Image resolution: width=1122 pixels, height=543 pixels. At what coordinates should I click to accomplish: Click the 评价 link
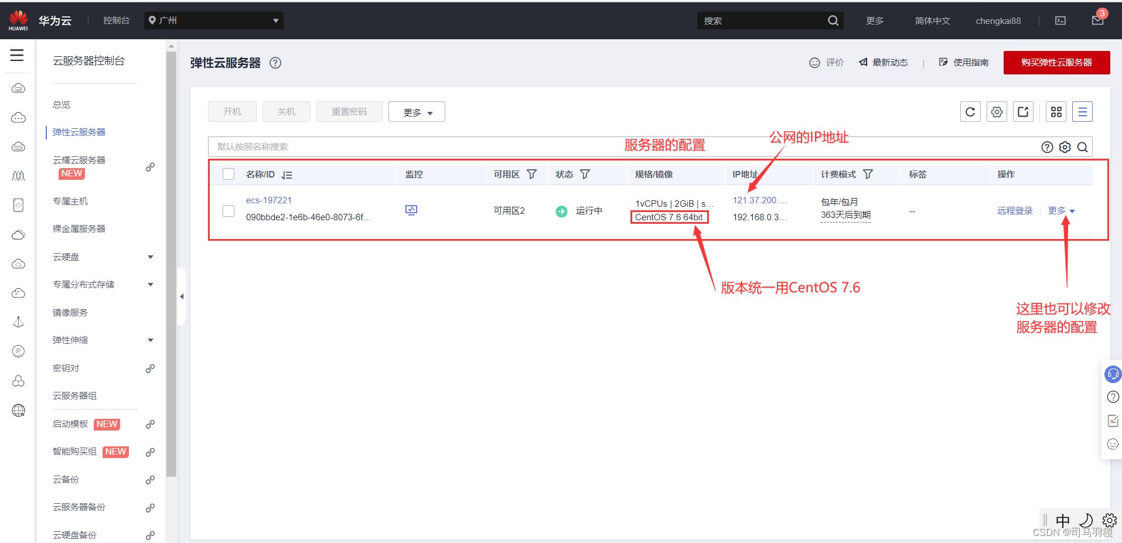click(826, 63)
